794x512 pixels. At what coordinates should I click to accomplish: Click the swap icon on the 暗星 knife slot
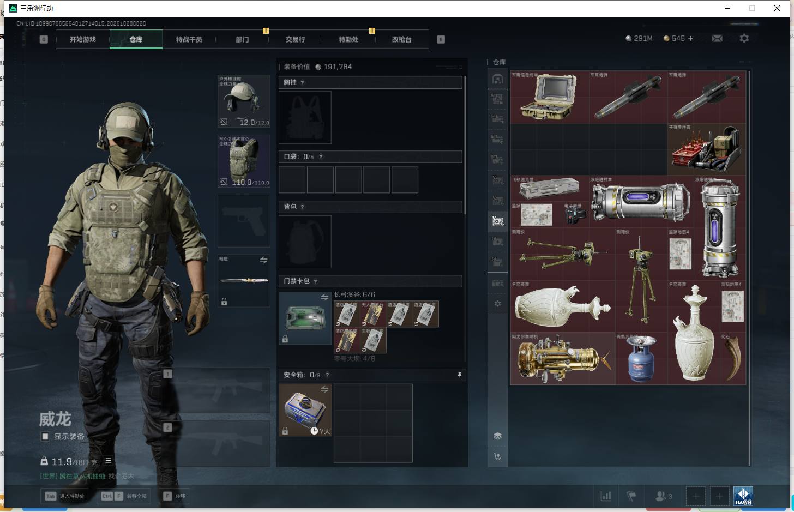point(263,260)
